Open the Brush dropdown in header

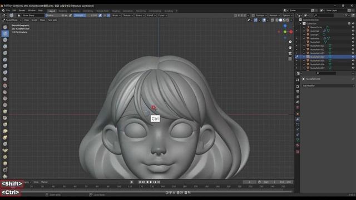tap(116, 16)
